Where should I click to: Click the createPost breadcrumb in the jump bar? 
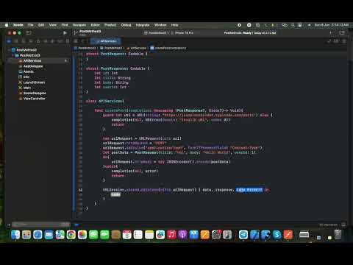tap(168, 48)
